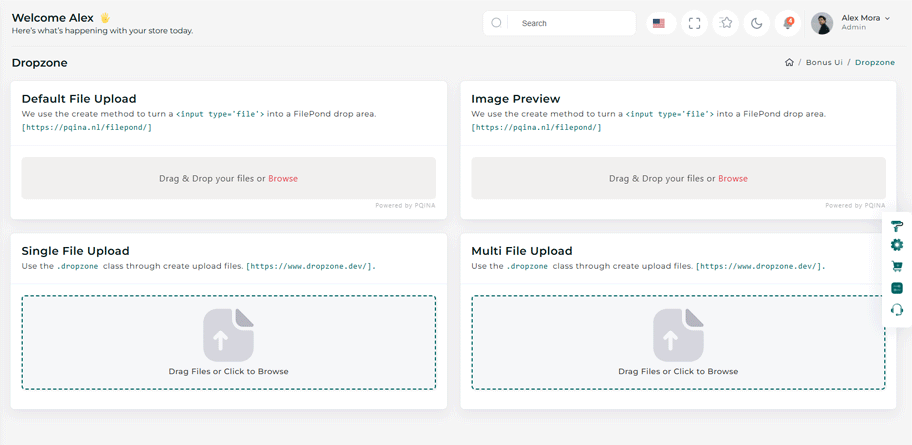Click the shopping cart side icon
912x445 pixels.
[896, 266]
